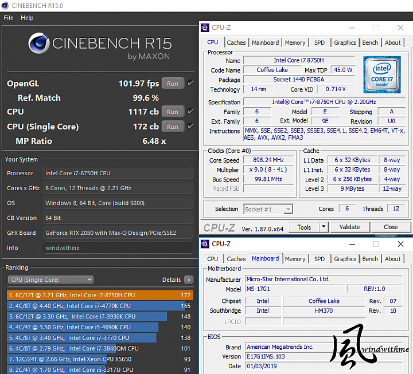Toggle the OpenGL test checkmark
The height and width of the screenshot is (374, 413).
point(190,84)
